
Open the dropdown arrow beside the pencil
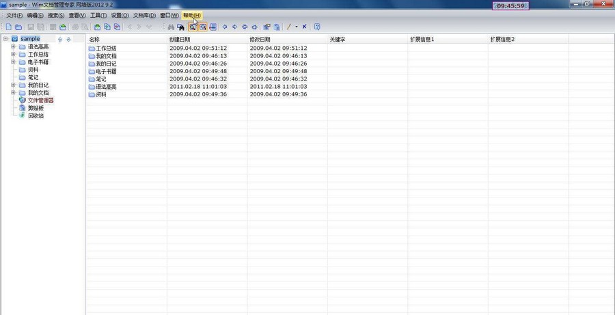(x=297, y=27)
